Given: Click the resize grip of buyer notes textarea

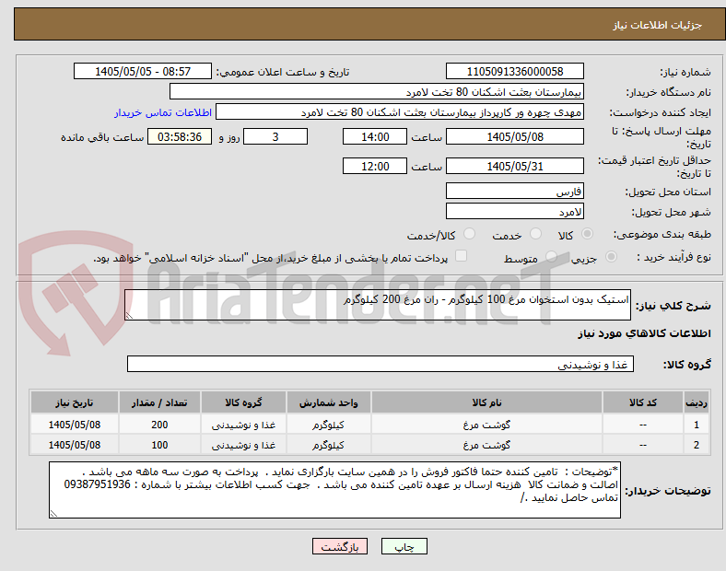Looking at the screenshot, I should 53,514.
